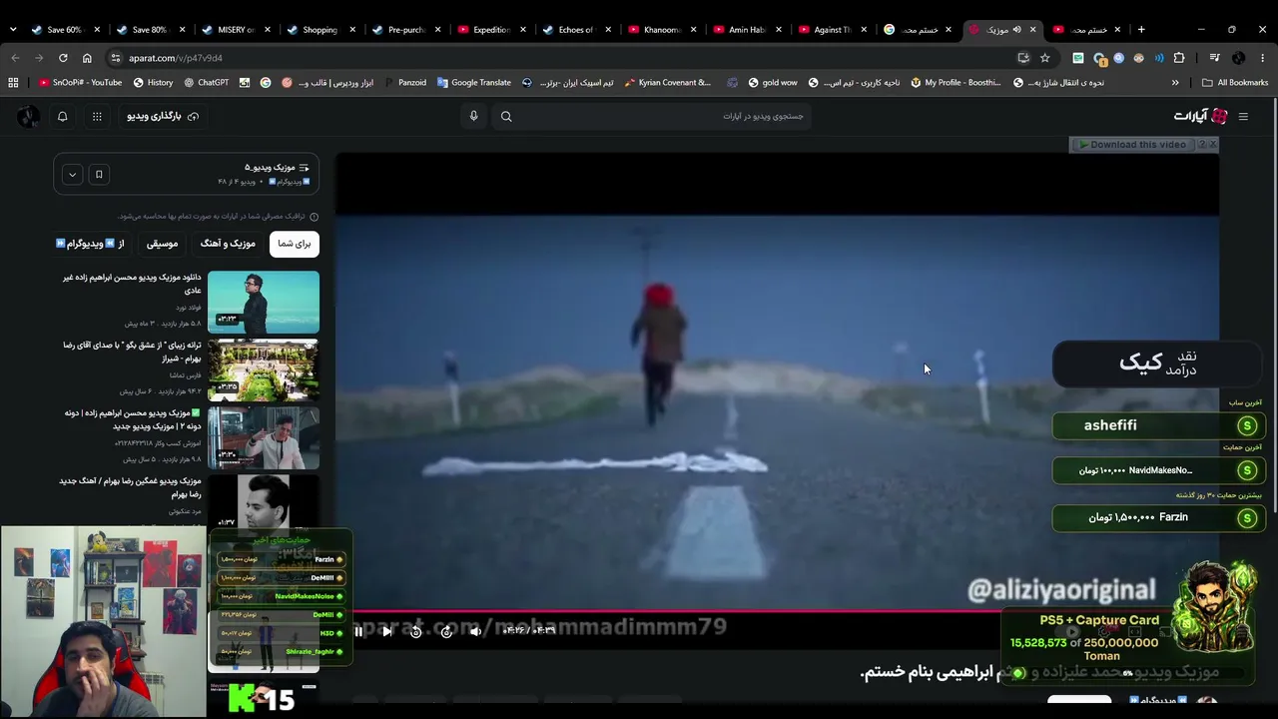The height and width of the screenshot is (719, 1278).
Task: Open the موزیک ویدیو غمگین رضا بهرام title
Action: tap(130, 487)
